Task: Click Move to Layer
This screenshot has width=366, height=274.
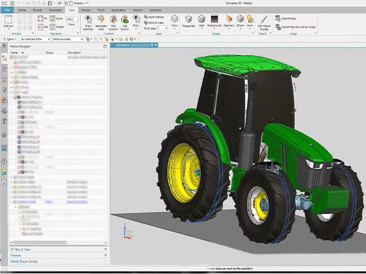Action: (154, 23)
